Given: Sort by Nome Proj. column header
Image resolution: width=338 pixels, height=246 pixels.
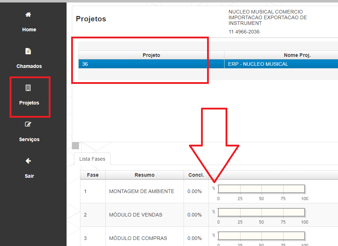Looking at the screenshot, I should 297,55.
